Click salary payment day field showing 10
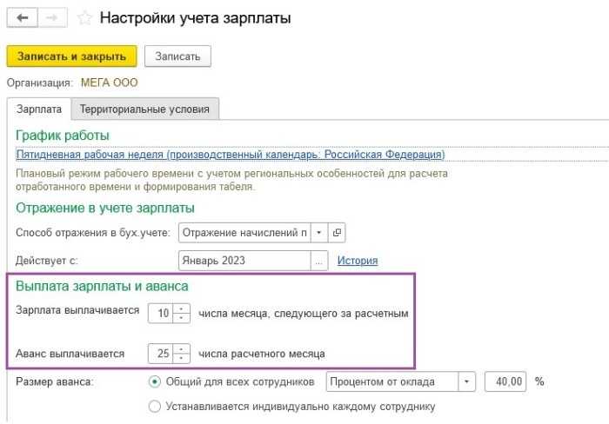The image size is (609, 424). 161,313
